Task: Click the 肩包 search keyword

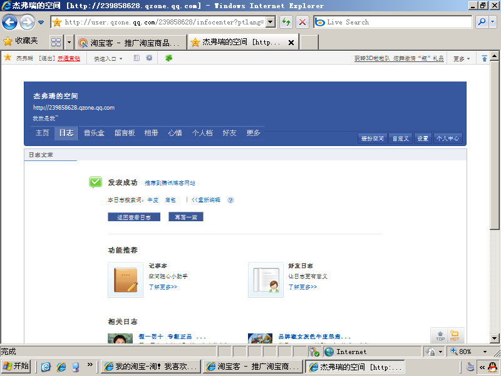Action: [x=170, y=200]
